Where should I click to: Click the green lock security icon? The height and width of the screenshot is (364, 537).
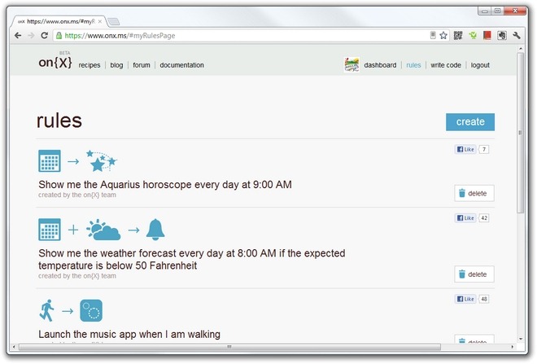[59, 35]
